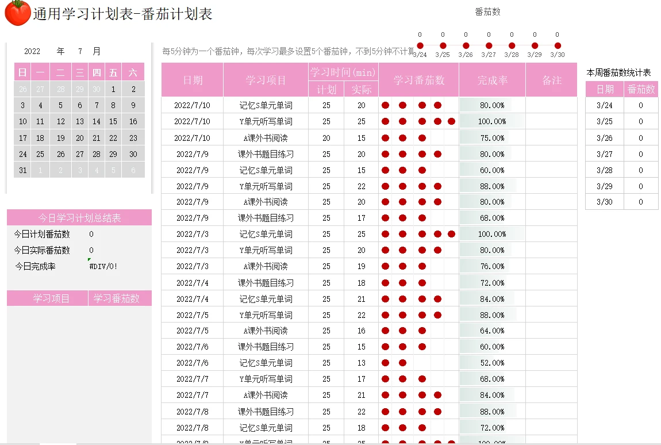The image size is (661, 445).
Task: Click the 完成率 column header
Action: [493, 80]
